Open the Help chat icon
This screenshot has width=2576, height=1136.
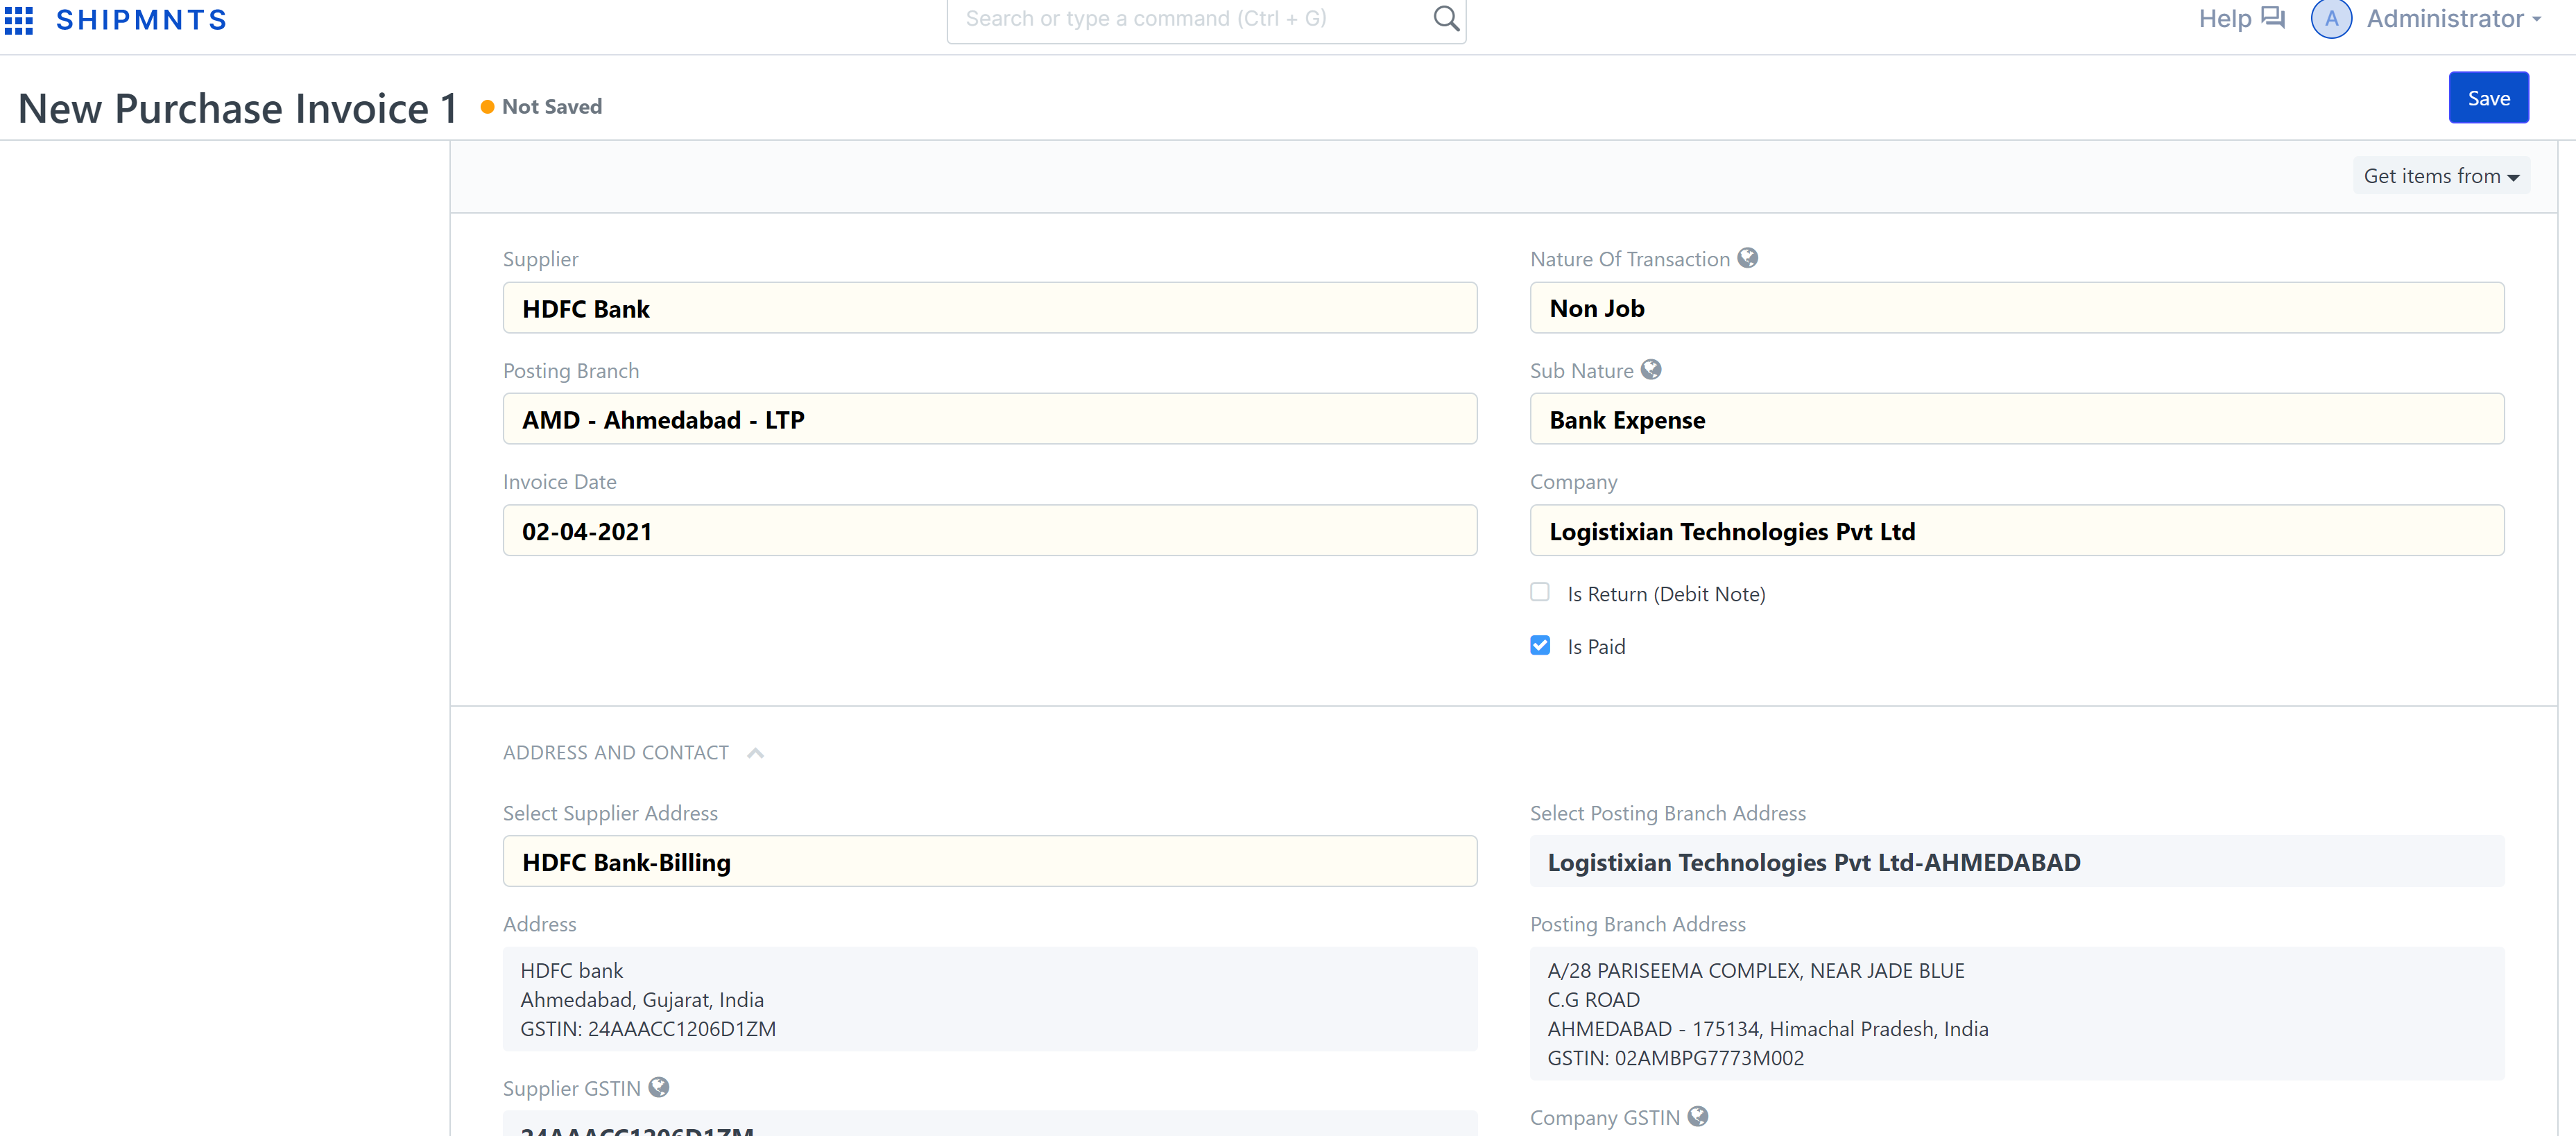[x=2273, y=18]
